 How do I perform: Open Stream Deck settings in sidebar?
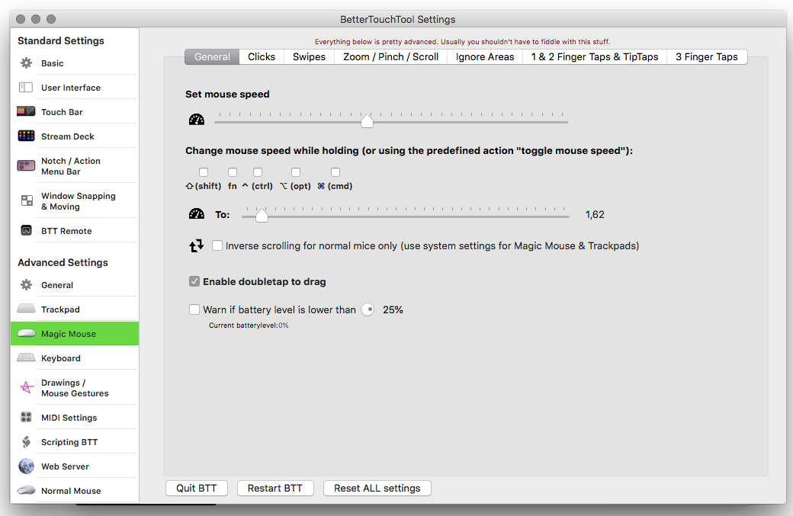(75, 136)
